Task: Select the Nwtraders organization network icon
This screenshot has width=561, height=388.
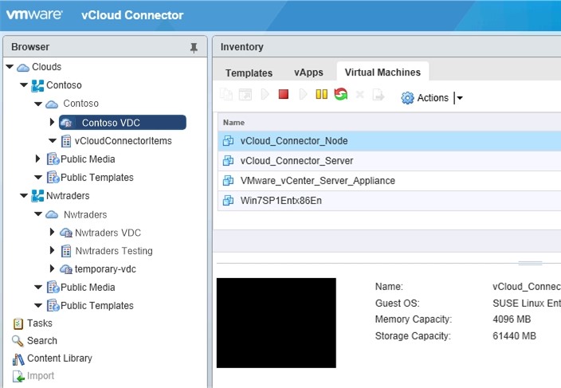Action: (37, 196)
